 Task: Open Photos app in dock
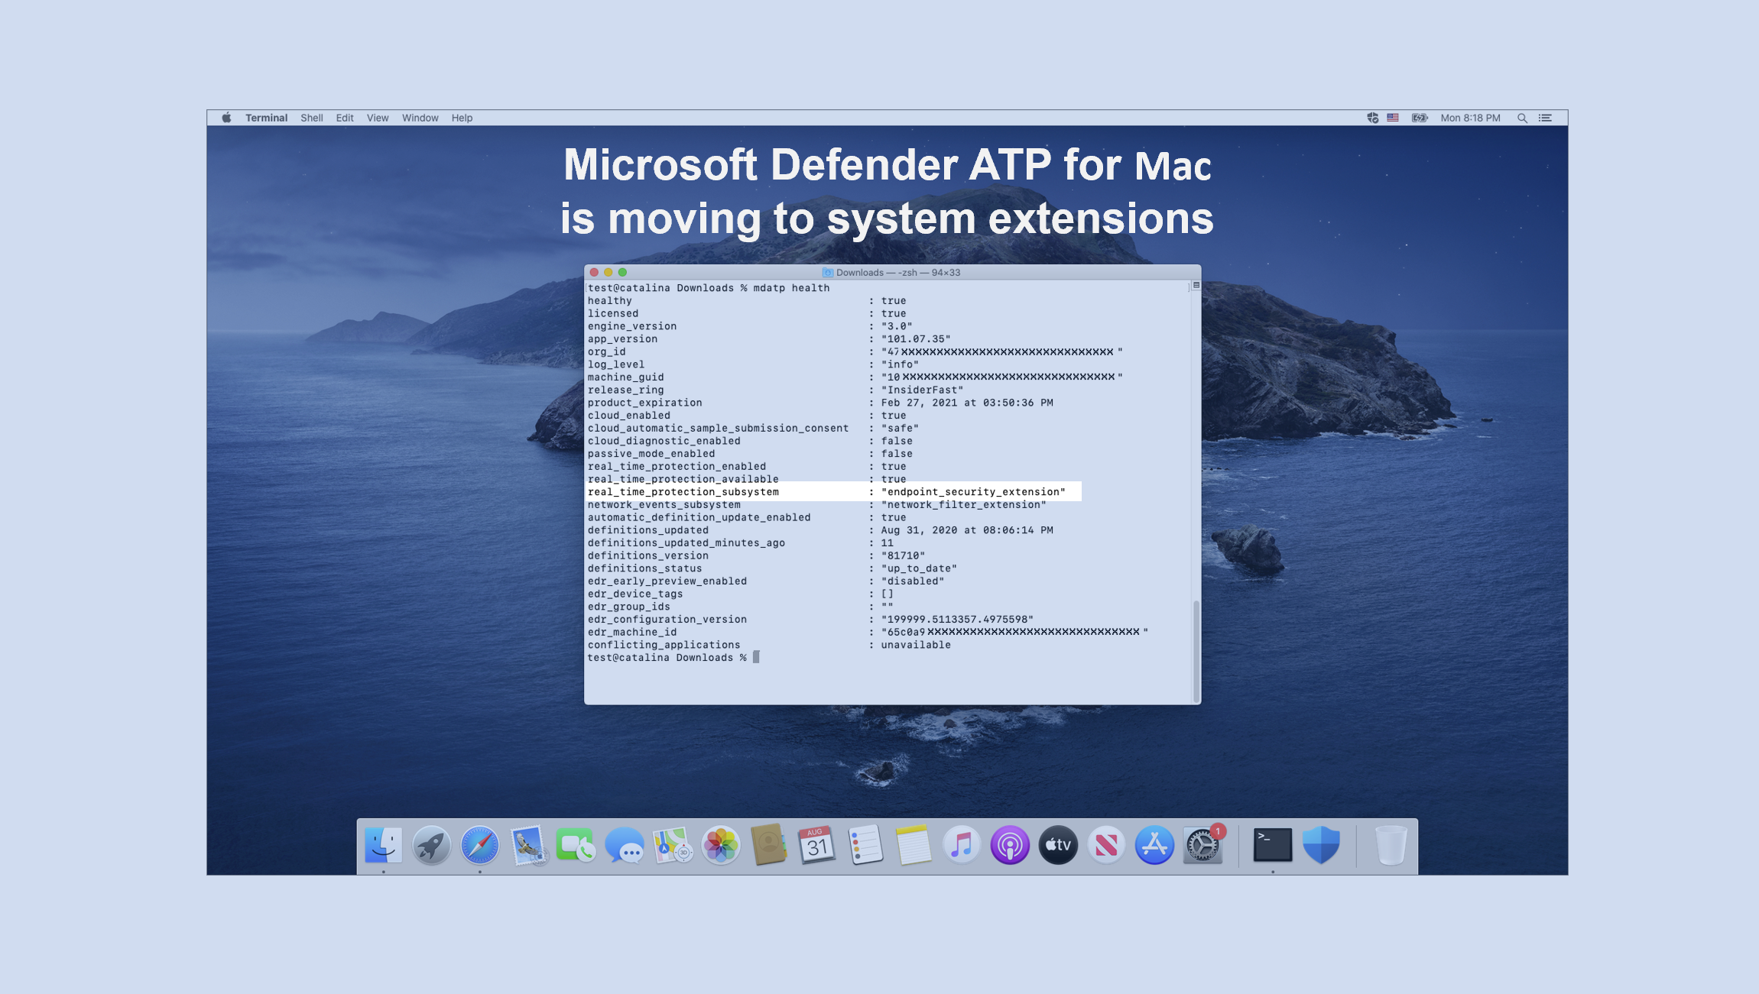(x=720, y=845)
